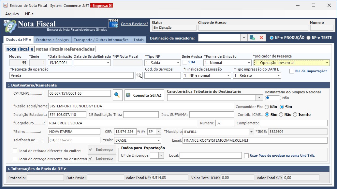The height and width of the screenshot is (189, 337).
Task: Click the NF-e logo icon
Action: [10, 25]
